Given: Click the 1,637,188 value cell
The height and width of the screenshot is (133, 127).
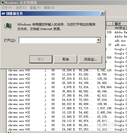Looking at the screenshot, I should click(104, 108).
